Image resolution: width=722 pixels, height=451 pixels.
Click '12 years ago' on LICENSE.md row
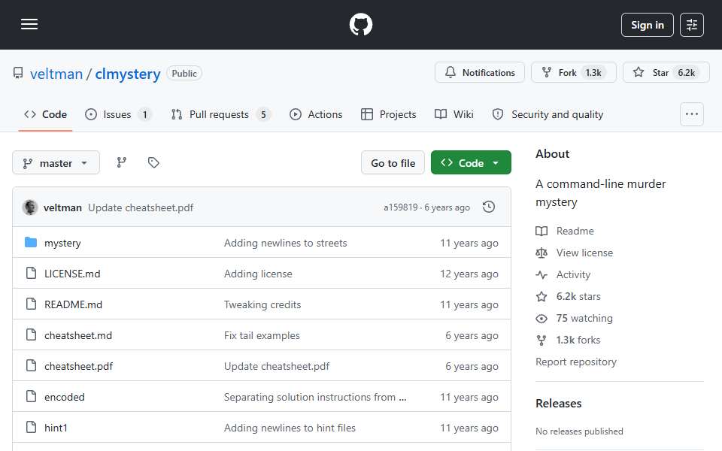coord(469,274)
